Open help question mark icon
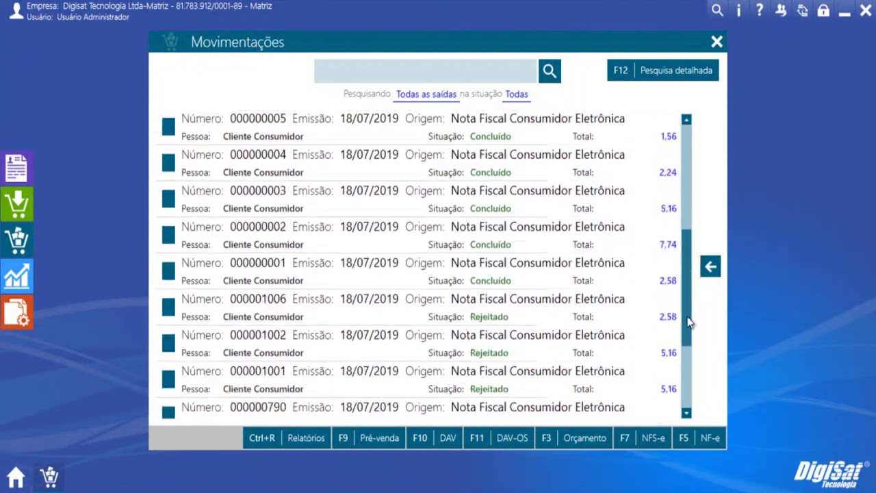876x493 pixels. [x=760, y=10]
